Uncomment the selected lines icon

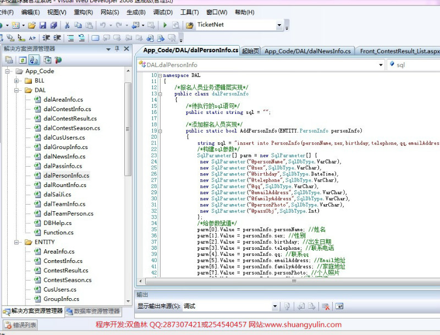[81, 38]
